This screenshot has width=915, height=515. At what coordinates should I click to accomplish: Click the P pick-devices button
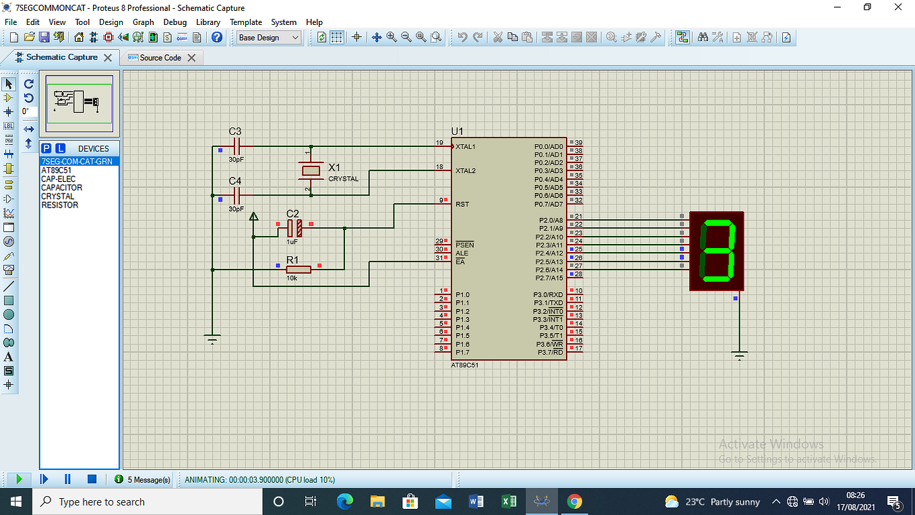[x=46, y=147]
